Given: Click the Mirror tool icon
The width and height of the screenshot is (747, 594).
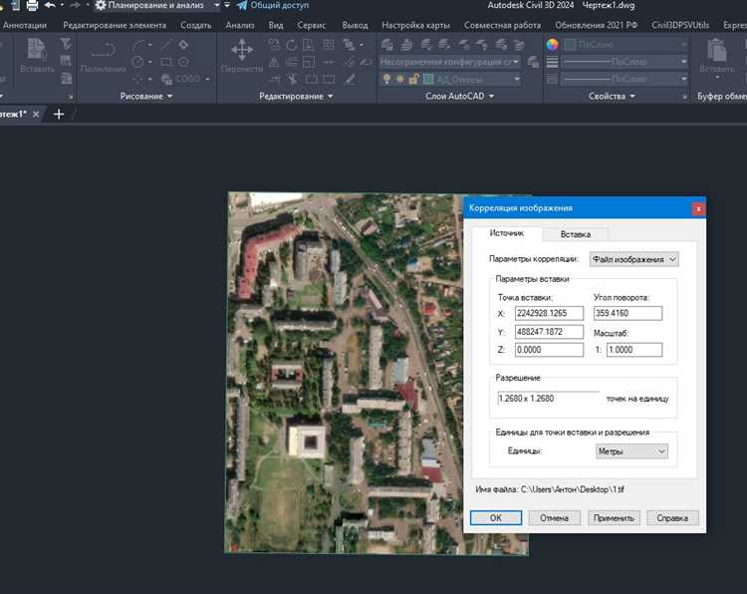Looking at the screenshot, I should tap(274, 63).
